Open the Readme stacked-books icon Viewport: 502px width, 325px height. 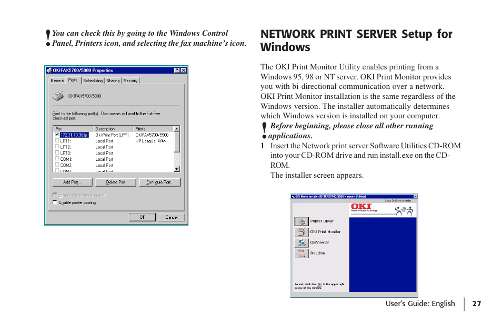point(302,253)
